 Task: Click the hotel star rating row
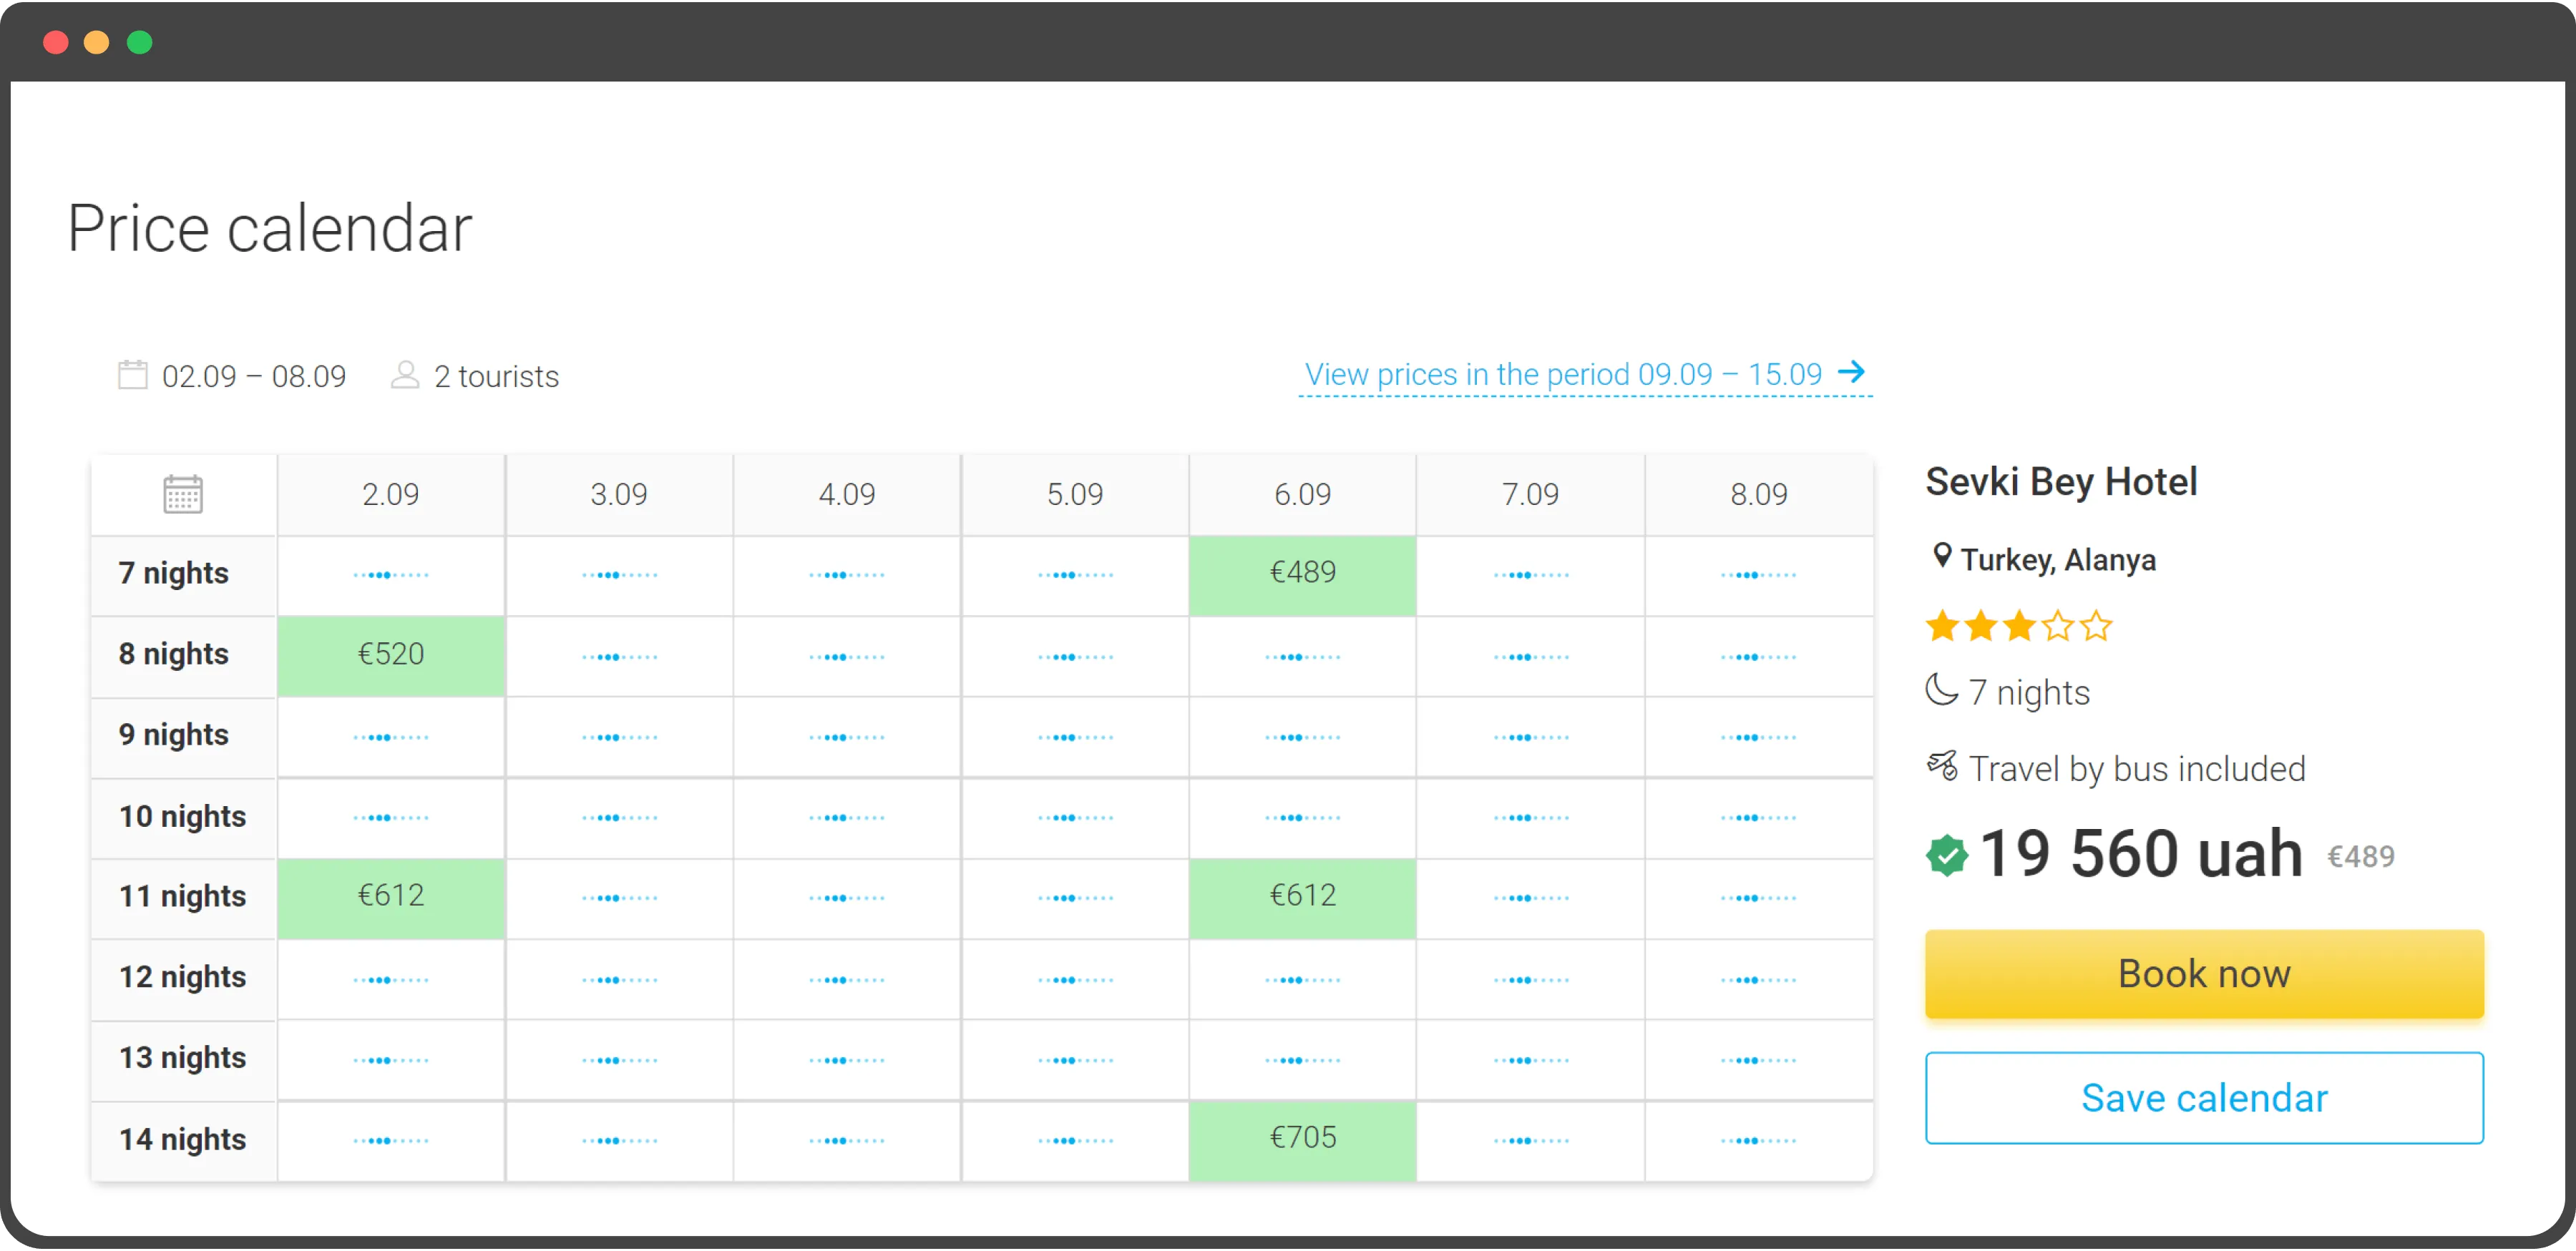(2018, 627)
